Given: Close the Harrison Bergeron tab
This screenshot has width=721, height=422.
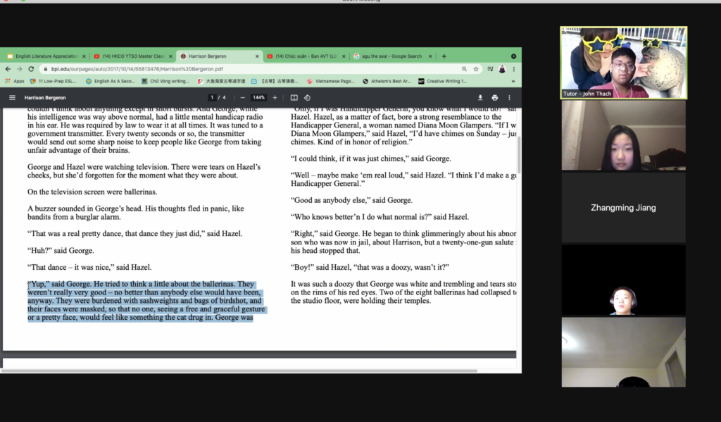Looking at the screenshot, I should click(256, 56).
